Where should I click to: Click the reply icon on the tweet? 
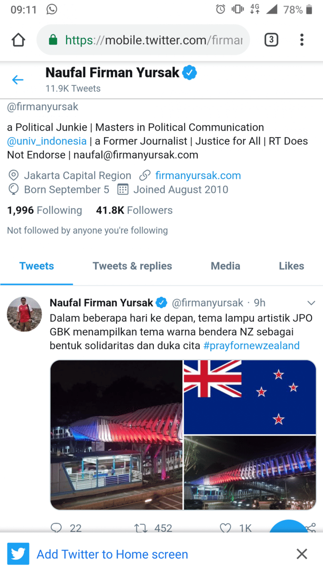(x=57, y=528)
